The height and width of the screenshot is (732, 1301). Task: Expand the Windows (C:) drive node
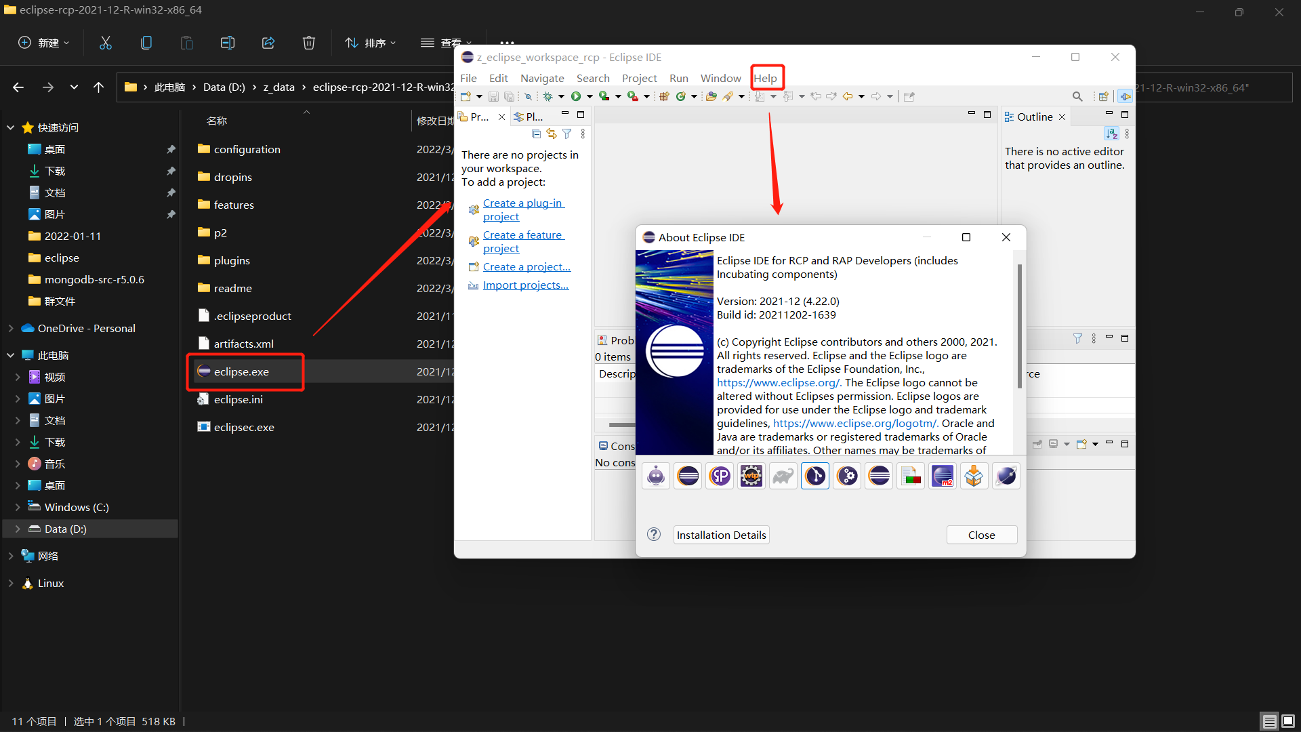coord(18,506)
